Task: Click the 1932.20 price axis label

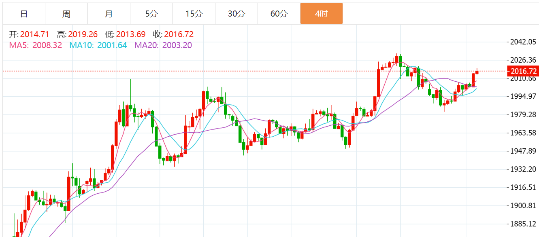Action: click(524, 169)
